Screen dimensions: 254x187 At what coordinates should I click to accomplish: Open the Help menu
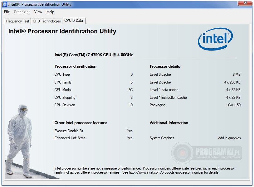pyautogui.click(x=50, y=12)
